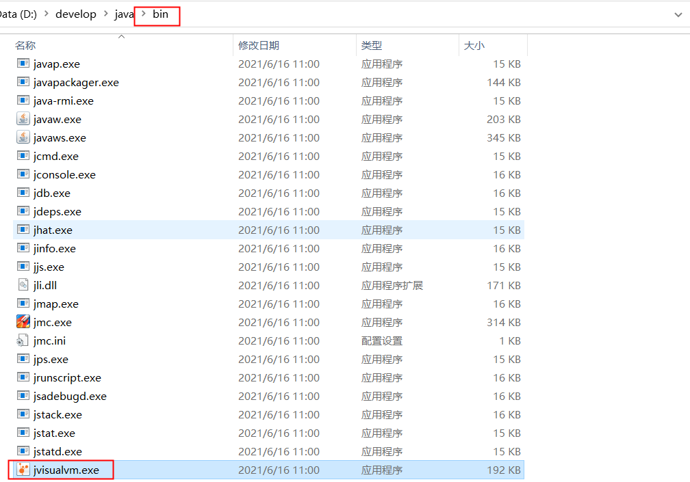This screenshot has height=482, width=690.
Task: Click the jdeps.exe file icon
Action: [x=23, y=211]
